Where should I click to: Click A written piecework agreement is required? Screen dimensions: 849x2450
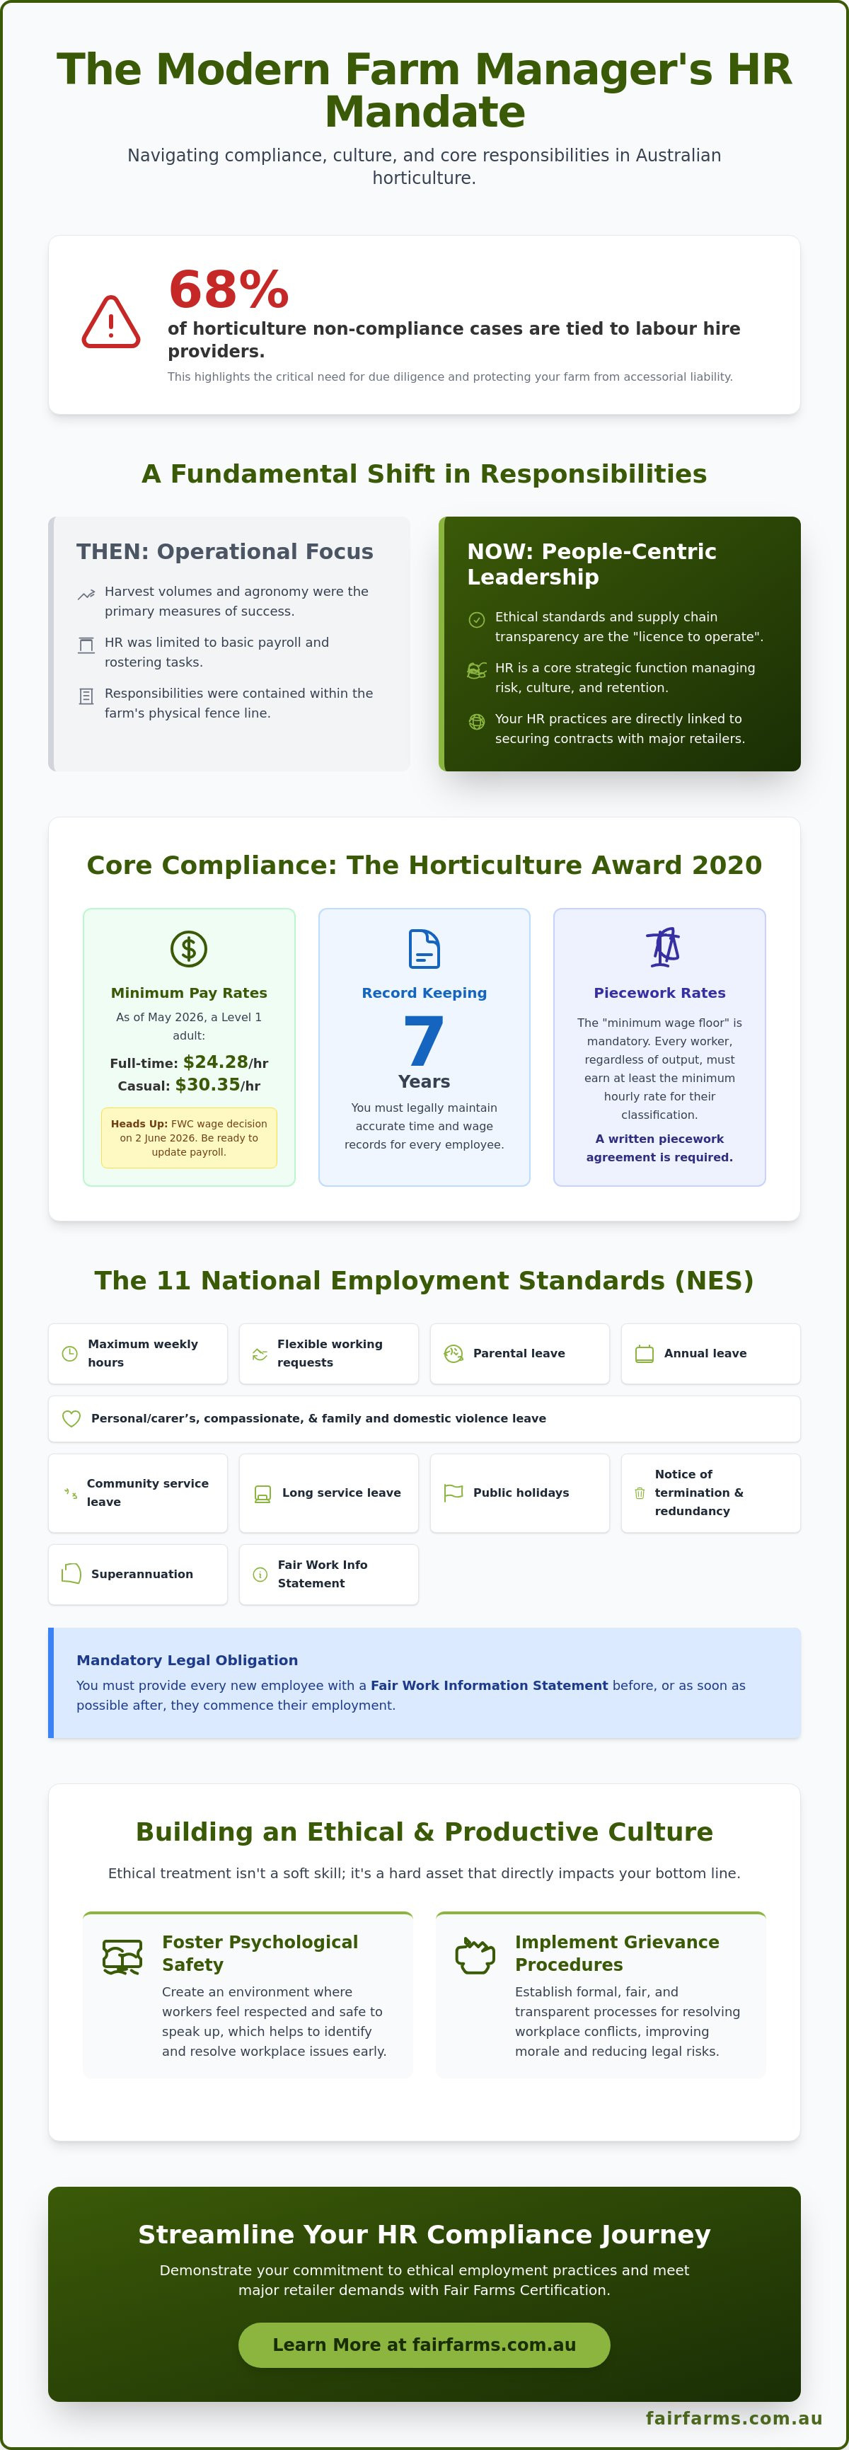pos(659,1148)
